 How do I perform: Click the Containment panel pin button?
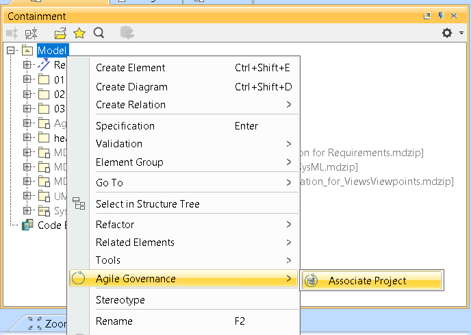pyautogui.click(x=441, y=16)
